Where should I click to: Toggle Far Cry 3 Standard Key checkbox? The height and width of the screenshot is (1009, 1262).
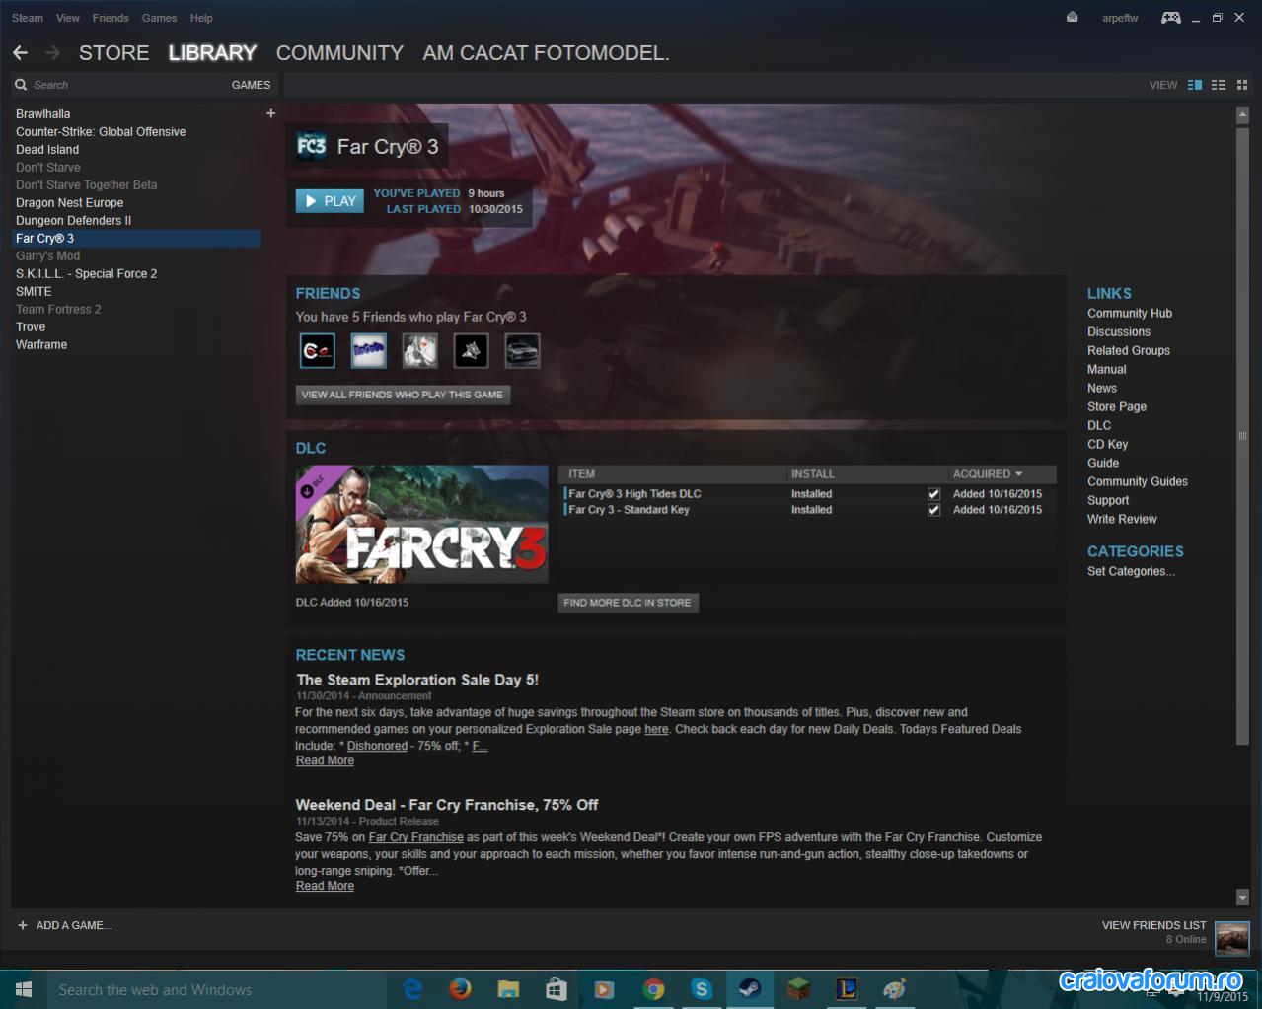[933, 510]
